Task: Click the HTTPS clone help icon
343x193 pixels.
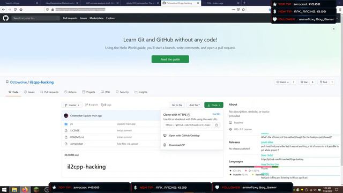Action: click(189, 115)
